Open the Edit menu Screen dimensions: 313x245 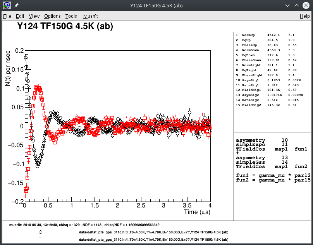coord(20,16)
